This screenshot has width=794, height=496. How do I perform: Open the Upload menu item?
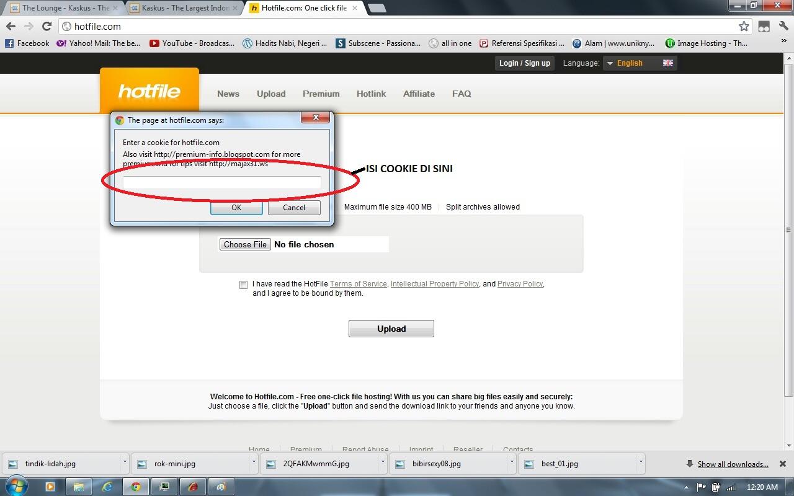pyautogui.click(x=271, y=94)
